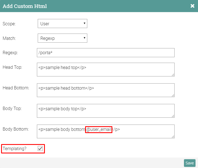Image resolution: width=198 pixels, height=168 pixels.
Task: Expand the Match dropdown showing Regexp
Action: 62,38
